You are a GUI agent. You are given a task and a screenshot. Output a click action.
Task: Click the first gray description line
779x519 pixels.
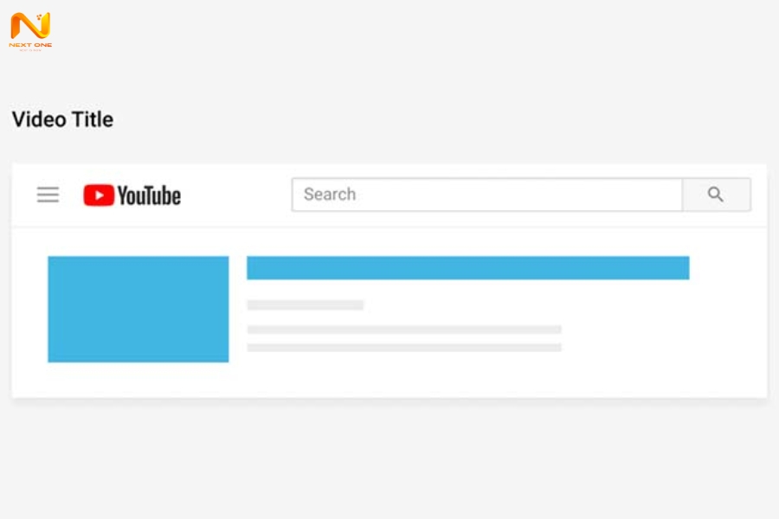coord(404,330)
